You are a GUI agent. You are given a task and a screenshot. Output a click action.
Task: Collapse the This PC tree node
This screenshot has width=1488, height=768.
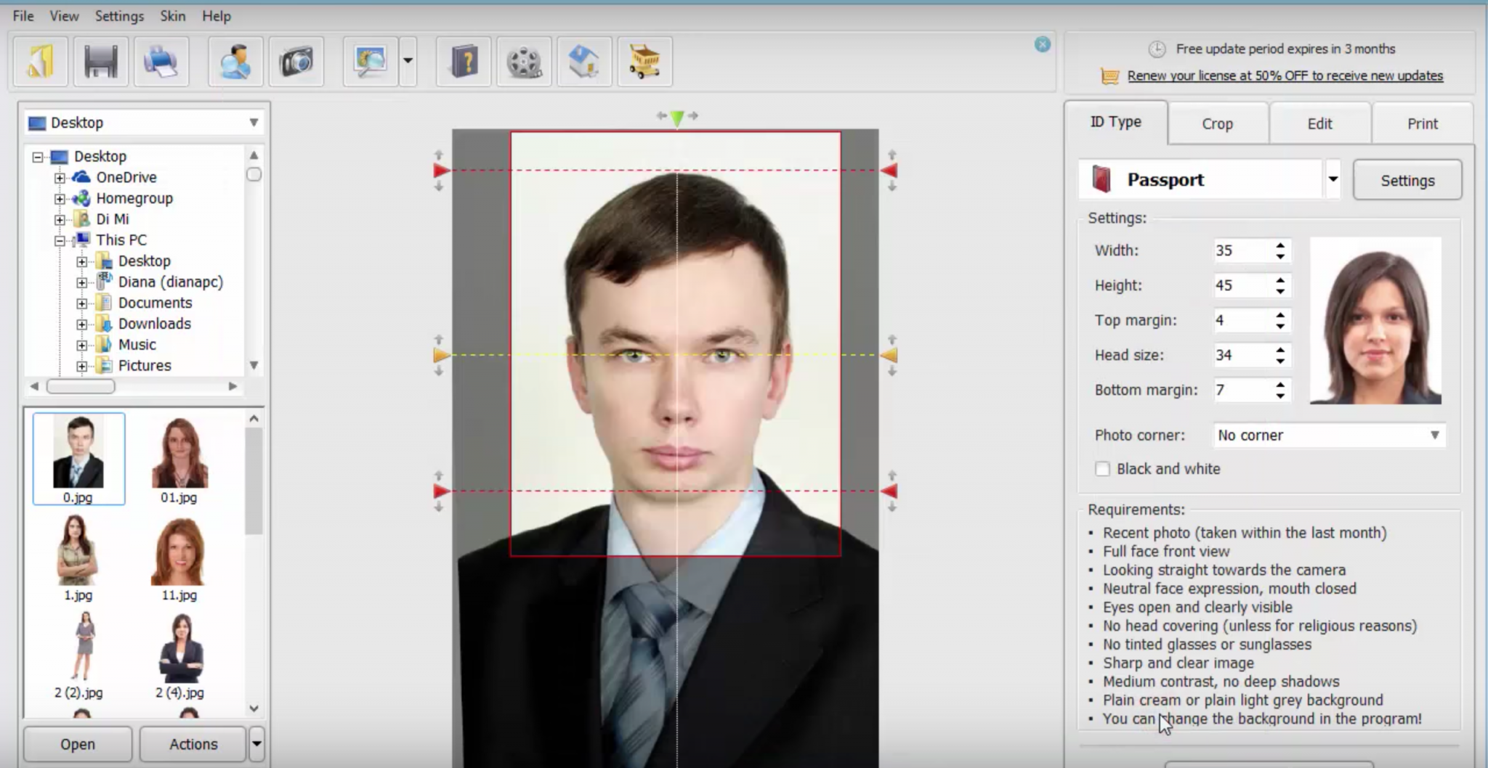(60, 240)
